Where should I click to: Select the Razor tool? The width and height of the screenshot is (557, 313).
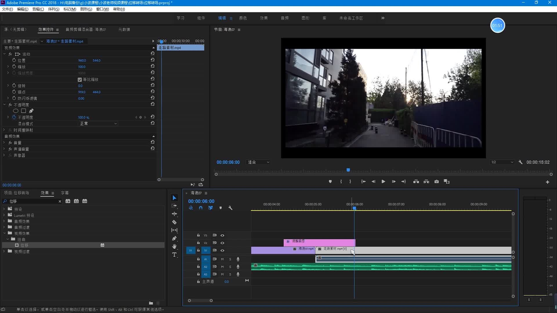pyautogui.click(x=174, y=222)
